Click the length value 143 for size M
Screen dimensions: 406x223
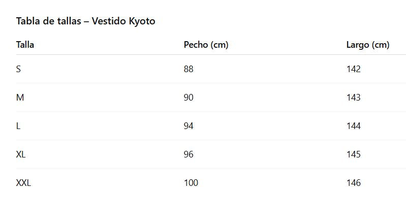pyautogui.click(x=353, y=98)
